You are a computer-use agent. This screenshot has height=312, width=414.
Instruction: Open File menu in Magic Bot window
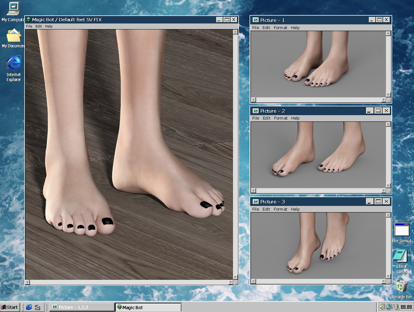(x=29, y=26)
